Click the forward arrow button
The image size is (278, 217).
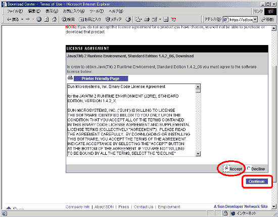[28, 19]
